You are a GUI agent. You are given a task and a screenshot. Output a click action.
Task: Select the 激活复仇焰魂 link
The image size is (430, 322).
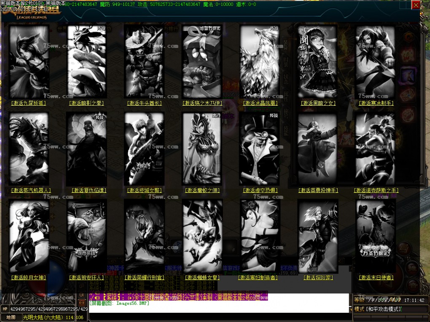pos(89,190)
